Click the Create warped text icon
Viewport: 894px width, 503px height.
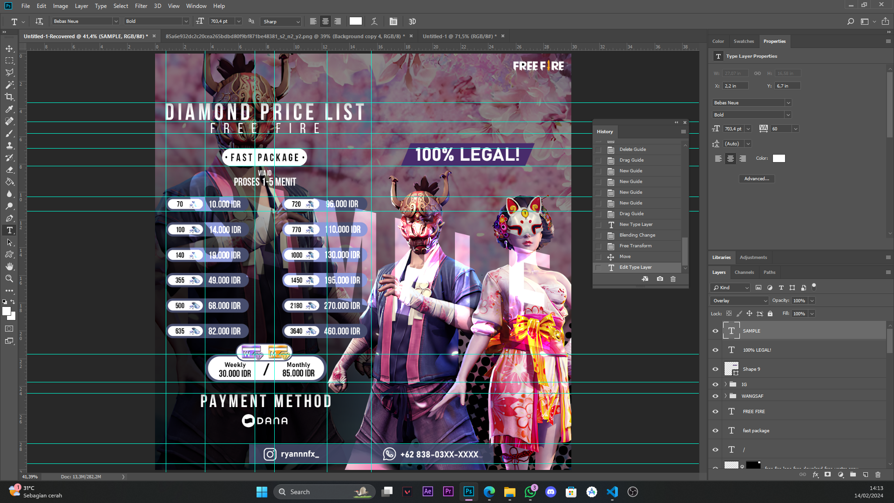[x=374, y=21]
